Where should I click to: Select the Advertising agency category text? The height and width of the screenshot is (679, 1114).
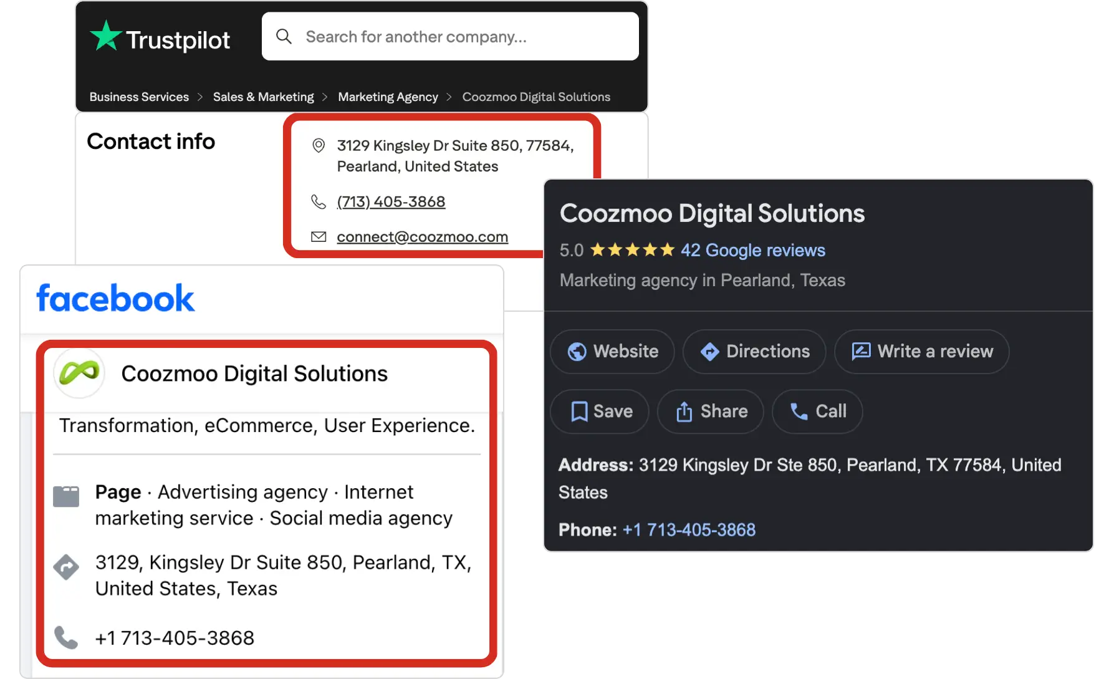pyautogui.click(x=242, y=492)
